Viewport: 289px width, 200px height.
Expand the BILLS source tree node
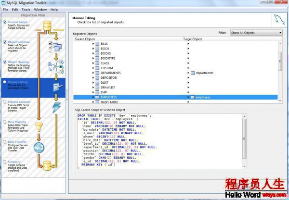93,44
